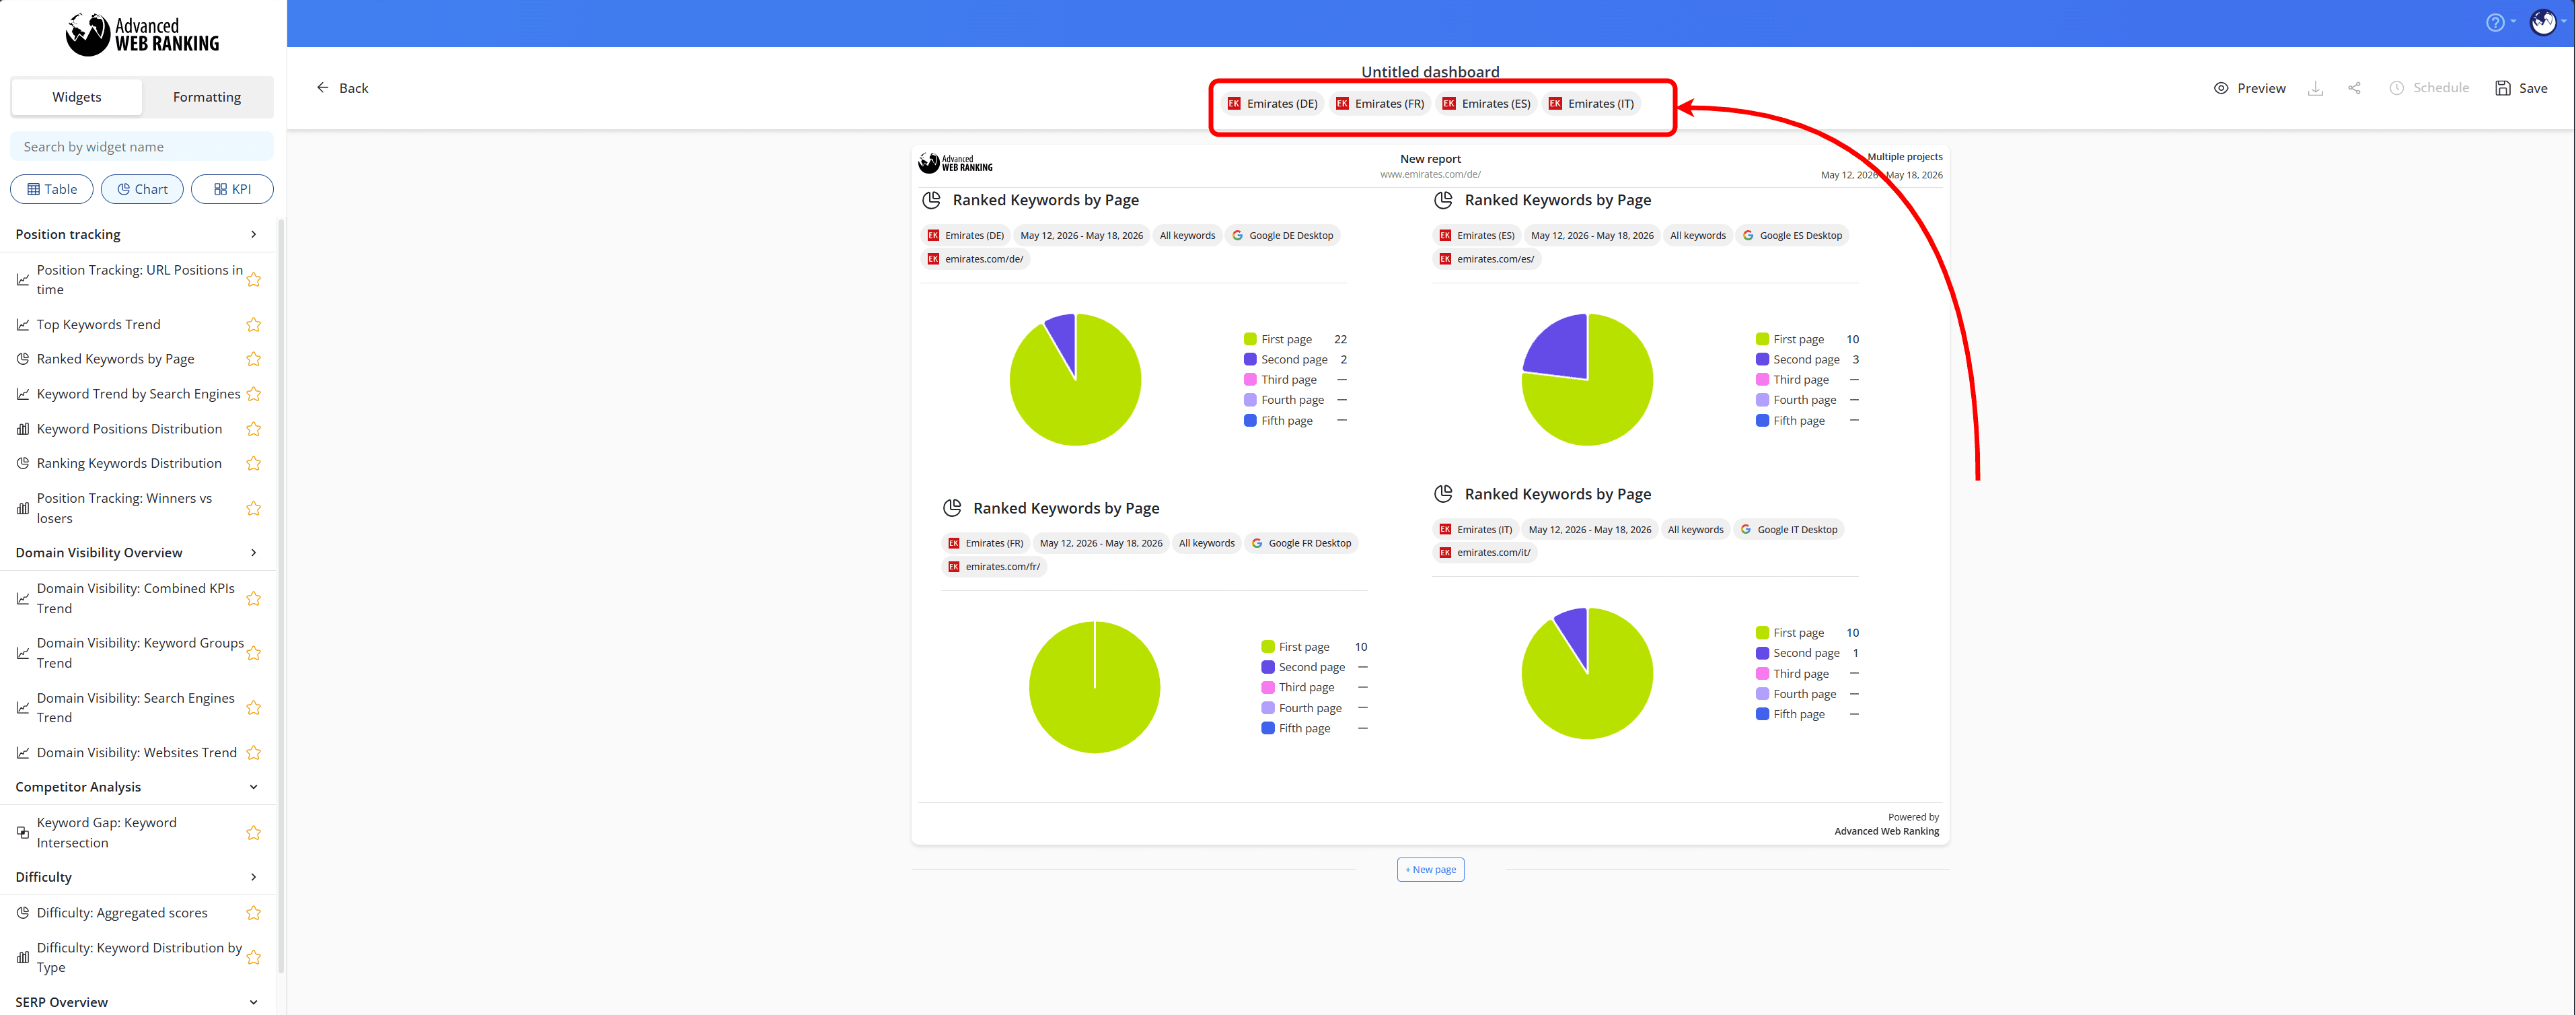Click the Schedule button

pos(2429,88)
